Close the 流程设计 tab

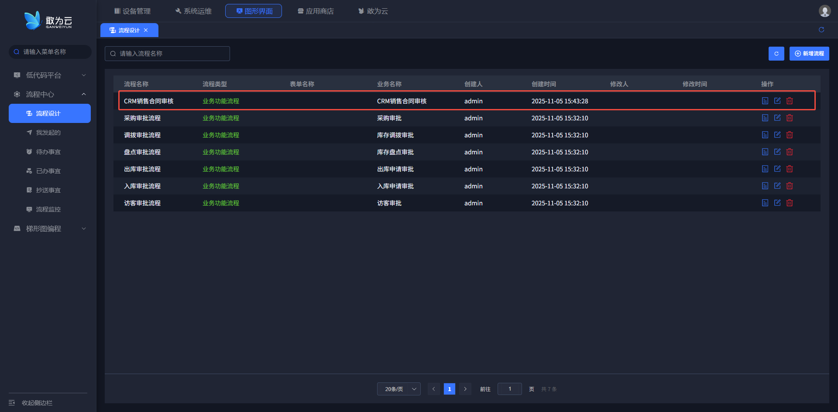146,30
